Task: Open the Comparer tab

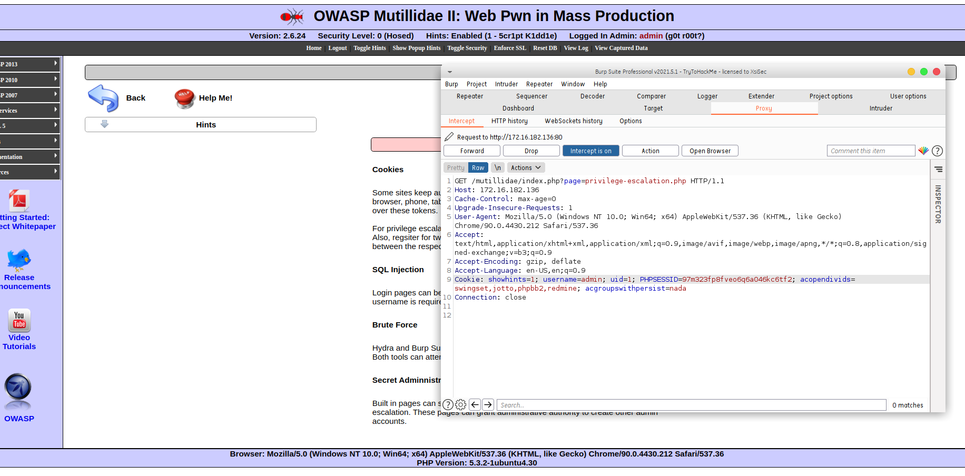Action: tap(651, 96)
